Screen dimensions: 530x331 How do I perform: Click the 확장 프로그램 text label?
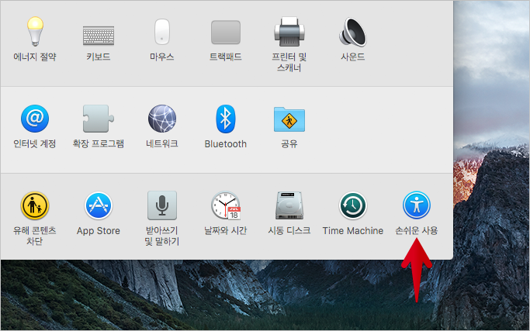click(x=99, y=144)
